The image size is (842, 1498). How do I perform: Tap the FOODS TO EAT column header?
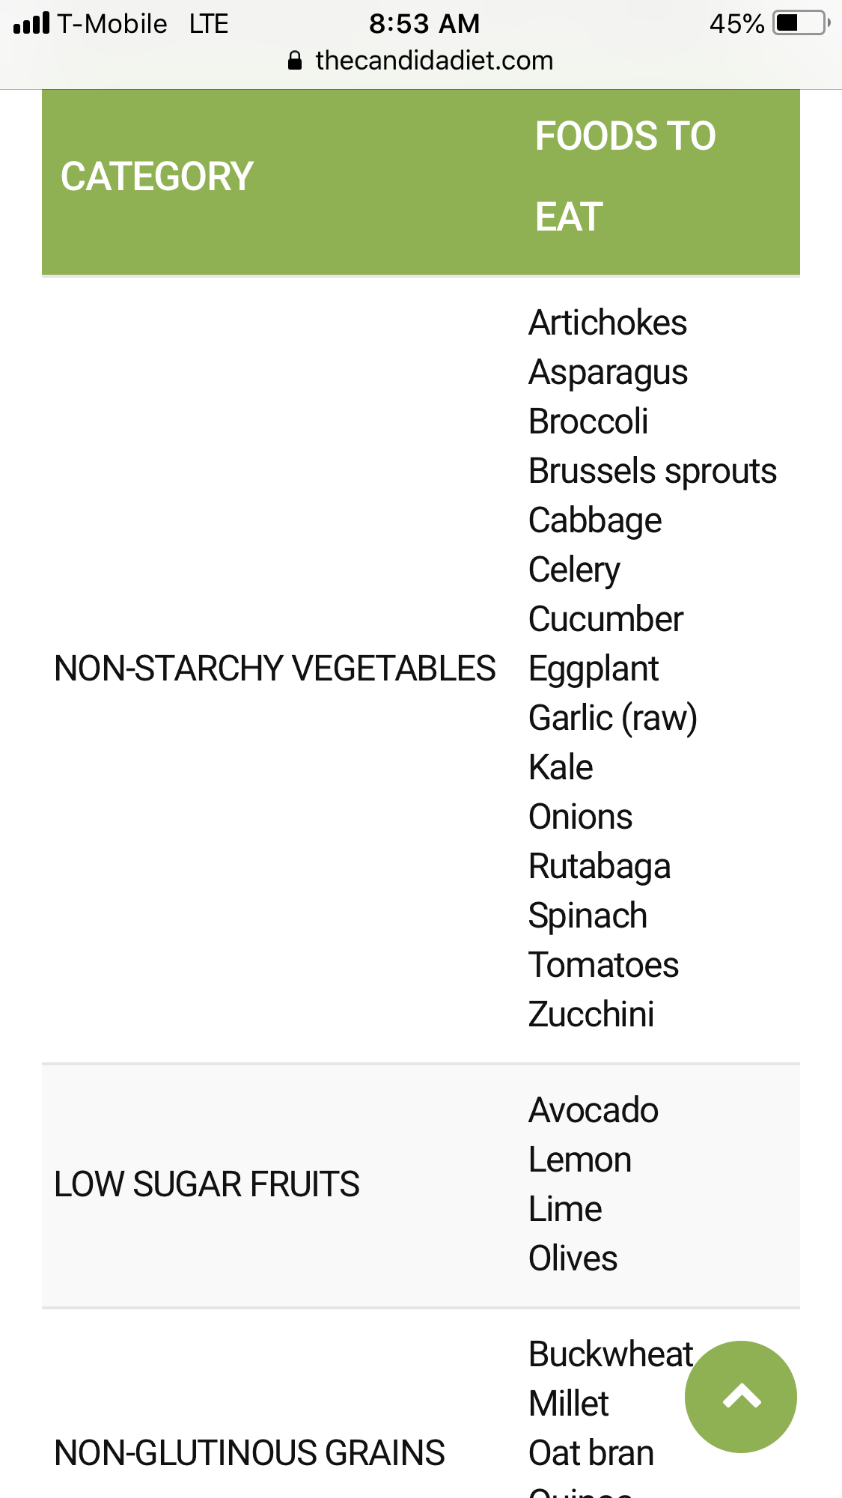tap(625, 177)
